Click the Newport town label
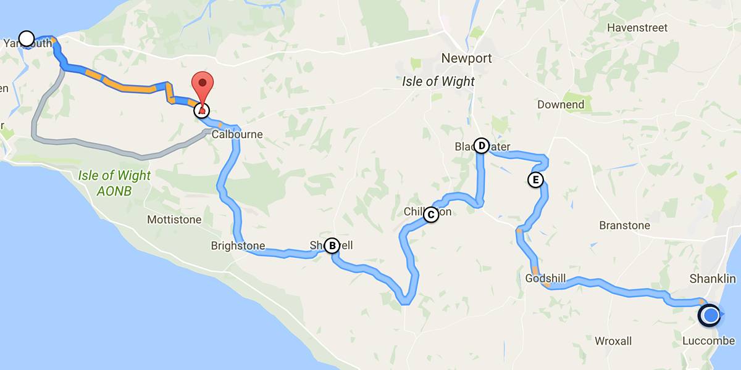741x370 pixels. pos(466,59)
